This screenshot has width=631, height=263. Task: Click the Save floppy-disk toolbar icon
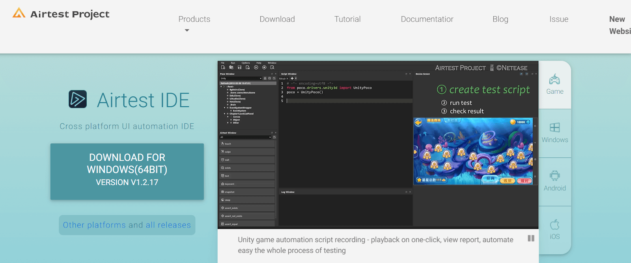pyautogui.click(x=239, y=67)
